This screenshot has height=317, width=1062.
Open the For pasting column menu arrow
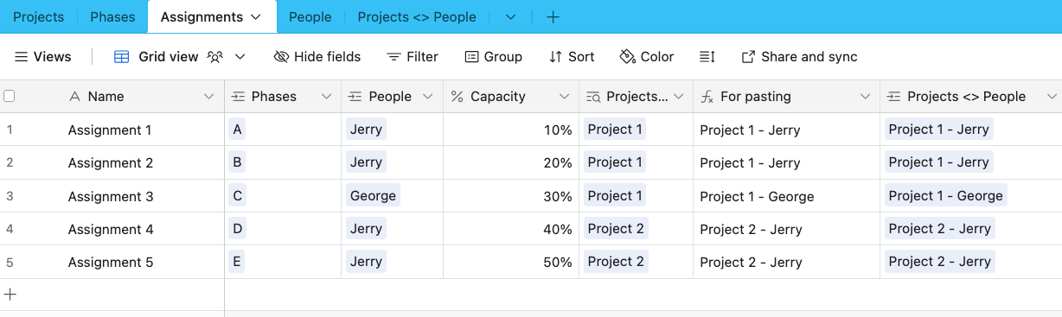pyautogui.click(x=865, y=97)
